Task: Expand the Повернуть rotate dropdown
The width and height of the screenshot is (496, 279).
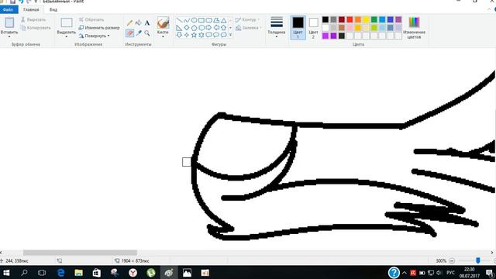Action: coord(108,36)
